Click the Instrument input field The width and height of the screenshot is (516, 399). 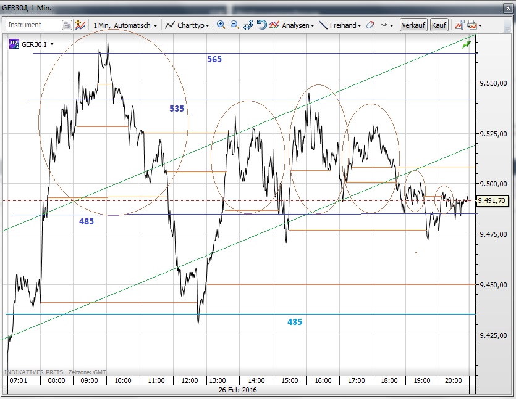[33, 25]
